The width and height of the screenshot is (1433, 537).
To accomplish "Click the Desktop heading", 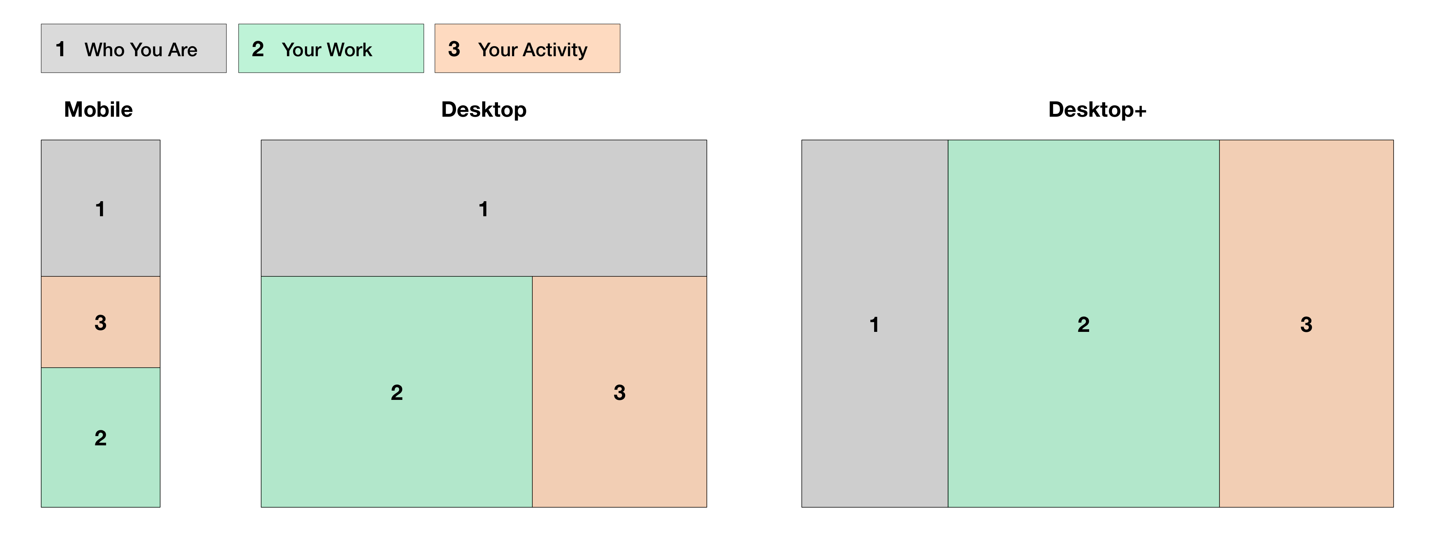I will (x=484, y=110).
